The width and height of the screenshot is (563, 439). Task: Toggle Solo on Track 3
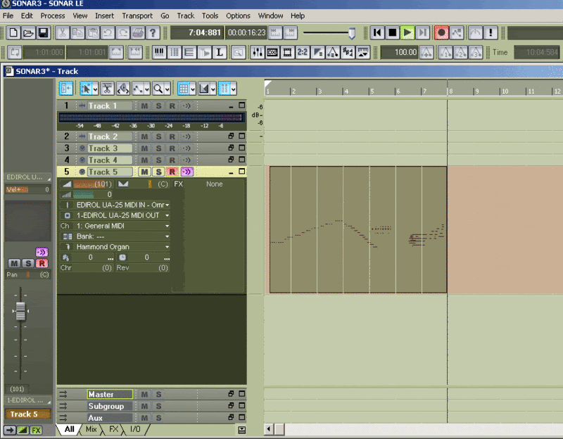(x=158, y=148)
